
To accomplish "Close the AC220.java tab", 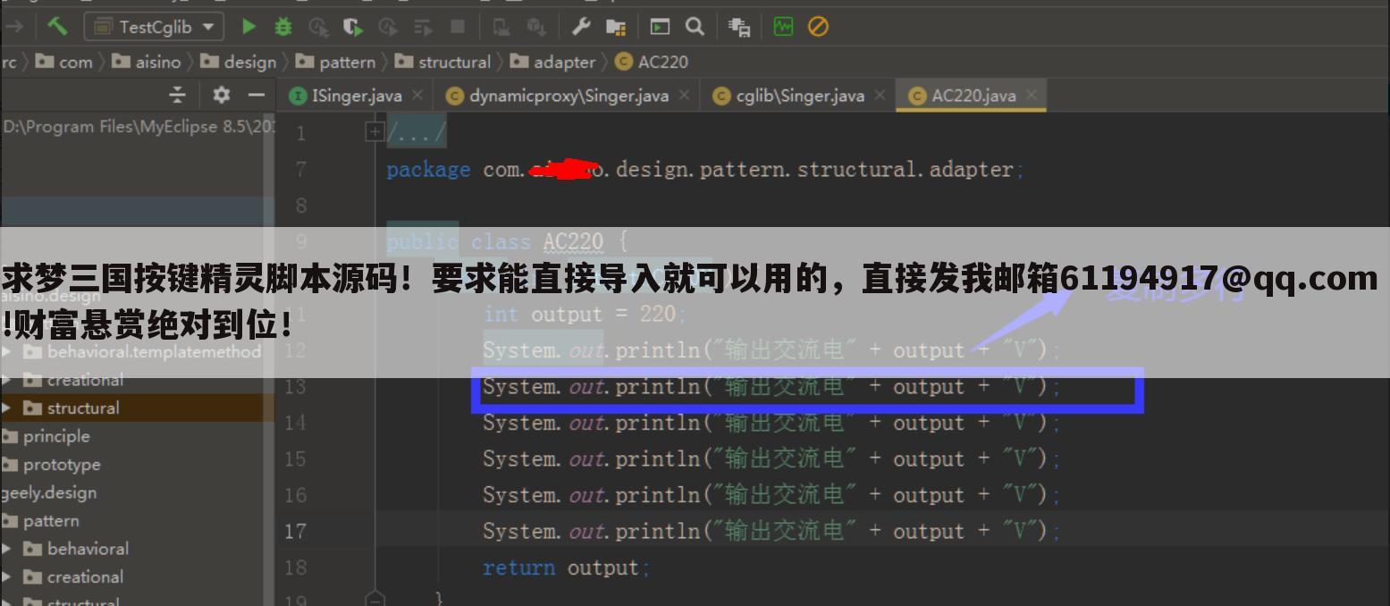I will (1032, 95).
